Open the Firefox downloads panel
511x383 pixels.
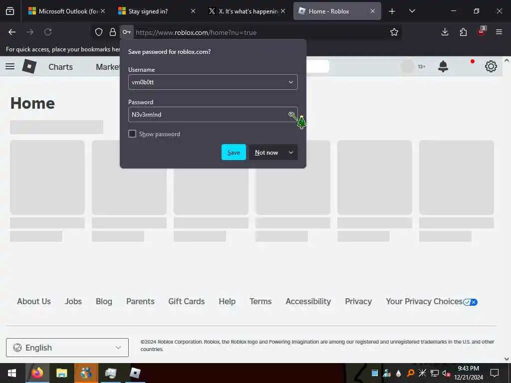445,32
